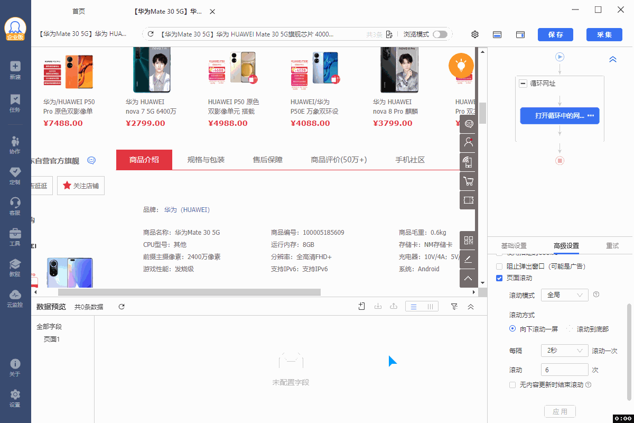Check 阻止弹出窗口 checkbox
This screenshot has width=634, height=423.
[x=499, y=266]
